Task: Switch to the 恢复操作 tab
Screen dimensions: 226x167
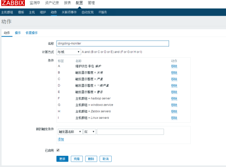Action: 32,33
